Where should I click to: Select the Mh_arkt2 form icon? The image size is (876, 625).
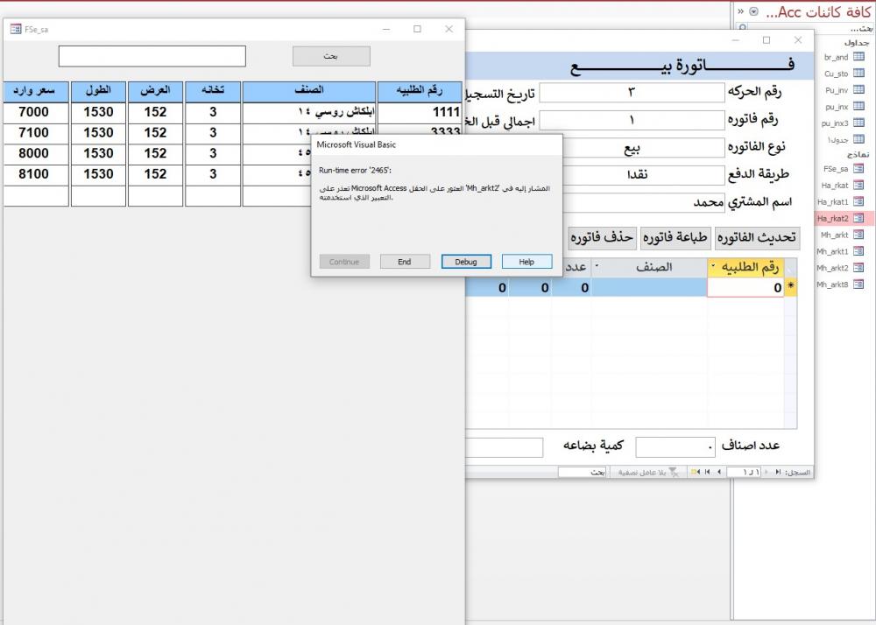pyautogui.click(x=858, y=268)
